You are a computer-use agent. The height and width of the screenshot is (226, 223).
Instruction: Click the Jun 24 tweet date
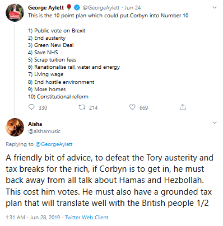132,8
